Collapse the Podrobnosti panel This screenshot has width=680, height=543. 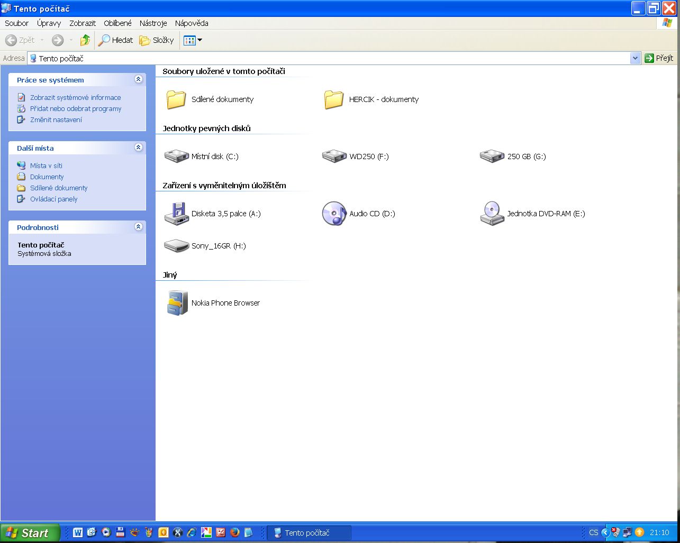tap(139, 227)
